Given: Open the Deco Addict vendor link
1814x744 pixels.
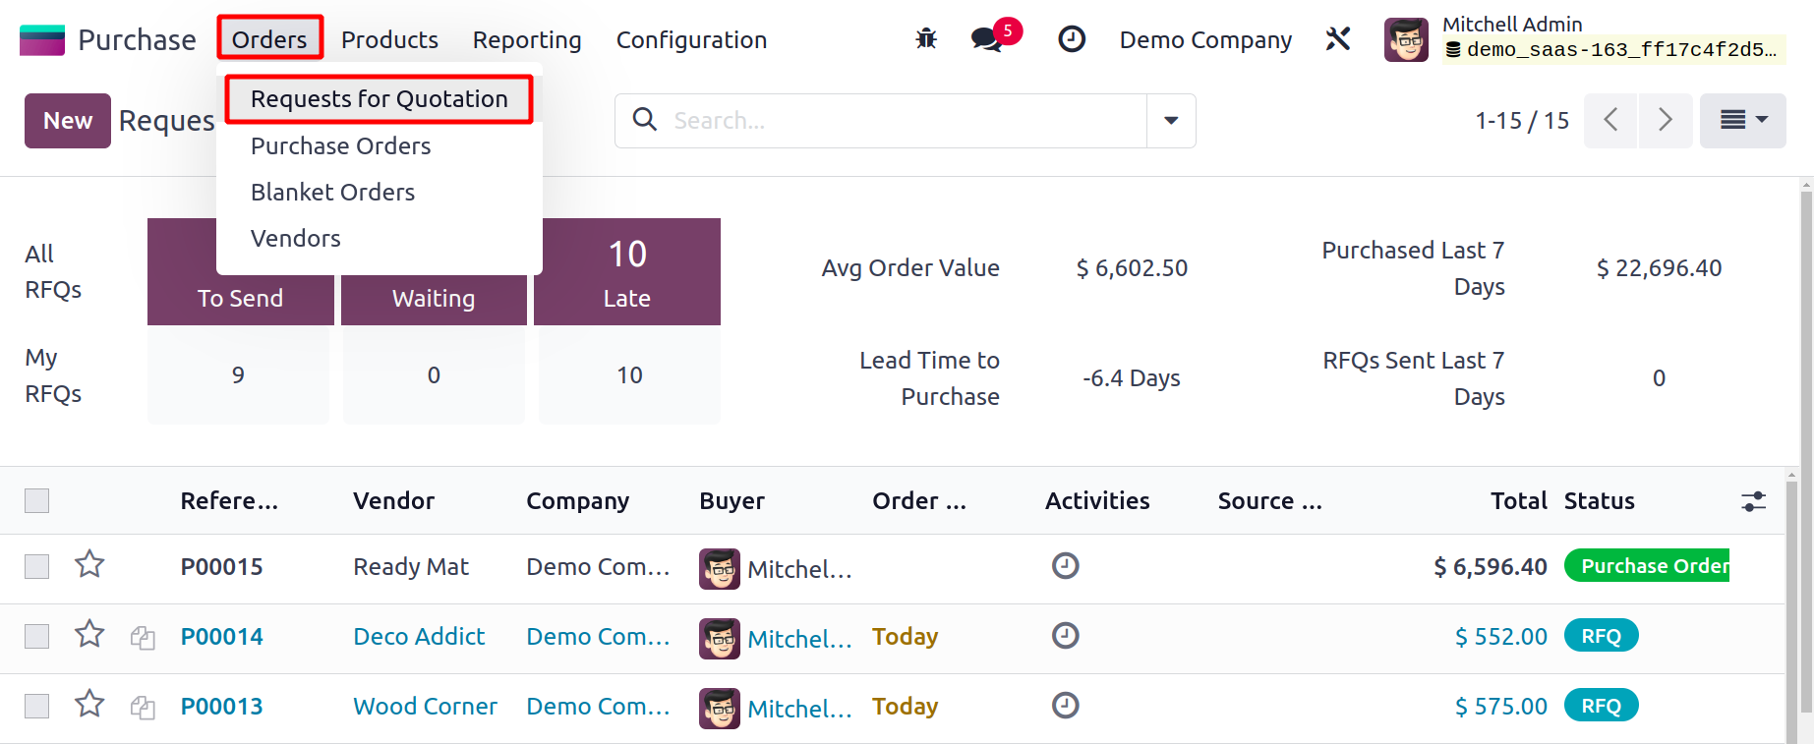Looking at the screenshot, I should [x=419, y=637].
